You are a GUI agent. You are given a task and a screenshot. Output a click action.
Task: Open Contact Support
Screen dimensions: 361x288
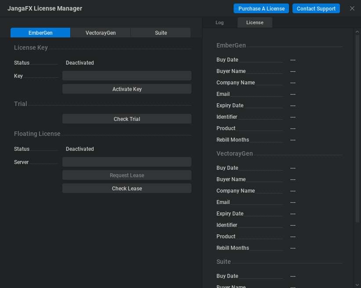[316, 8]
